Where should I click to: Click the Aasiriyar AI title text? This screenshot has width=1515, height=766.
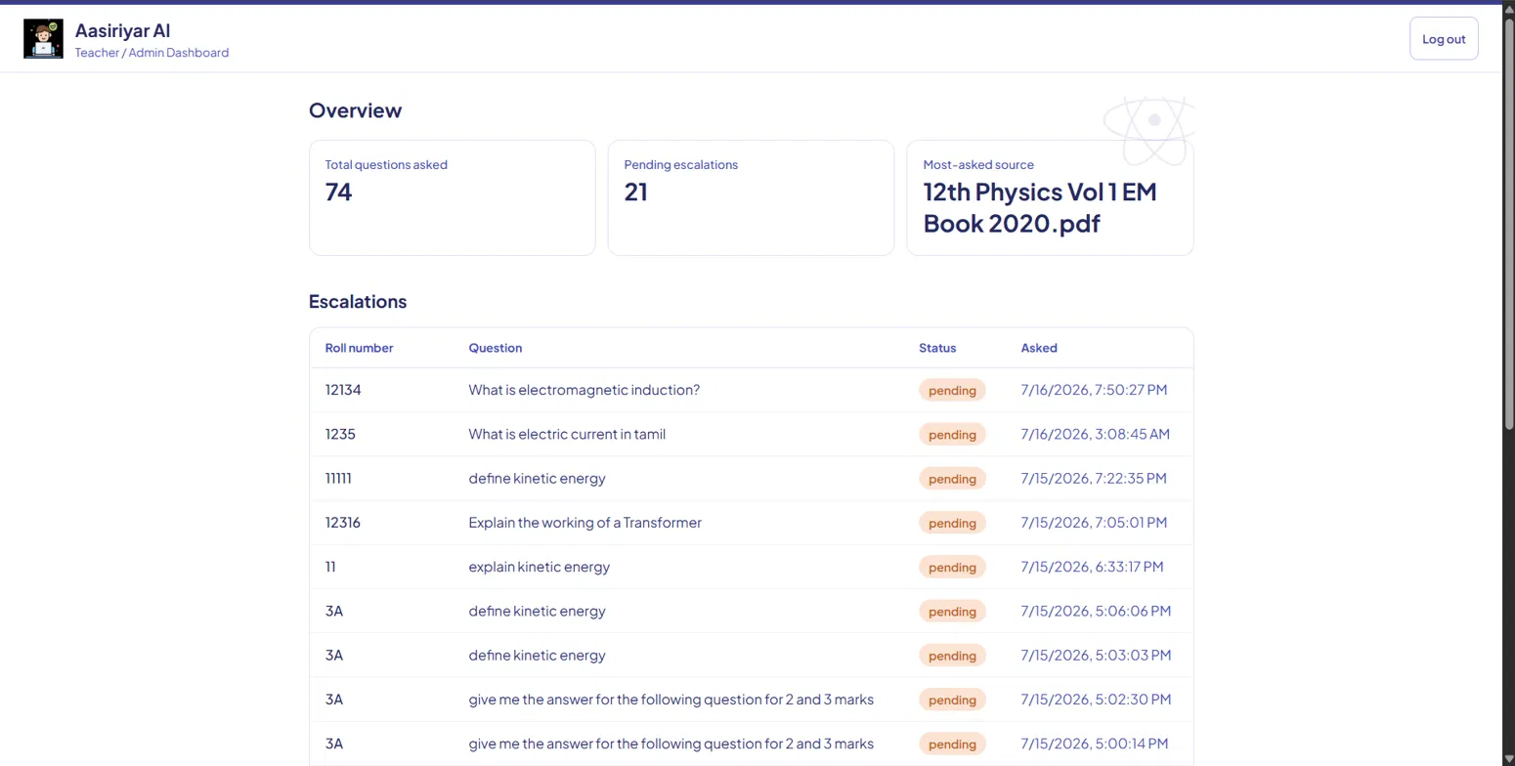pyautogui.click(x=122, y=31)
